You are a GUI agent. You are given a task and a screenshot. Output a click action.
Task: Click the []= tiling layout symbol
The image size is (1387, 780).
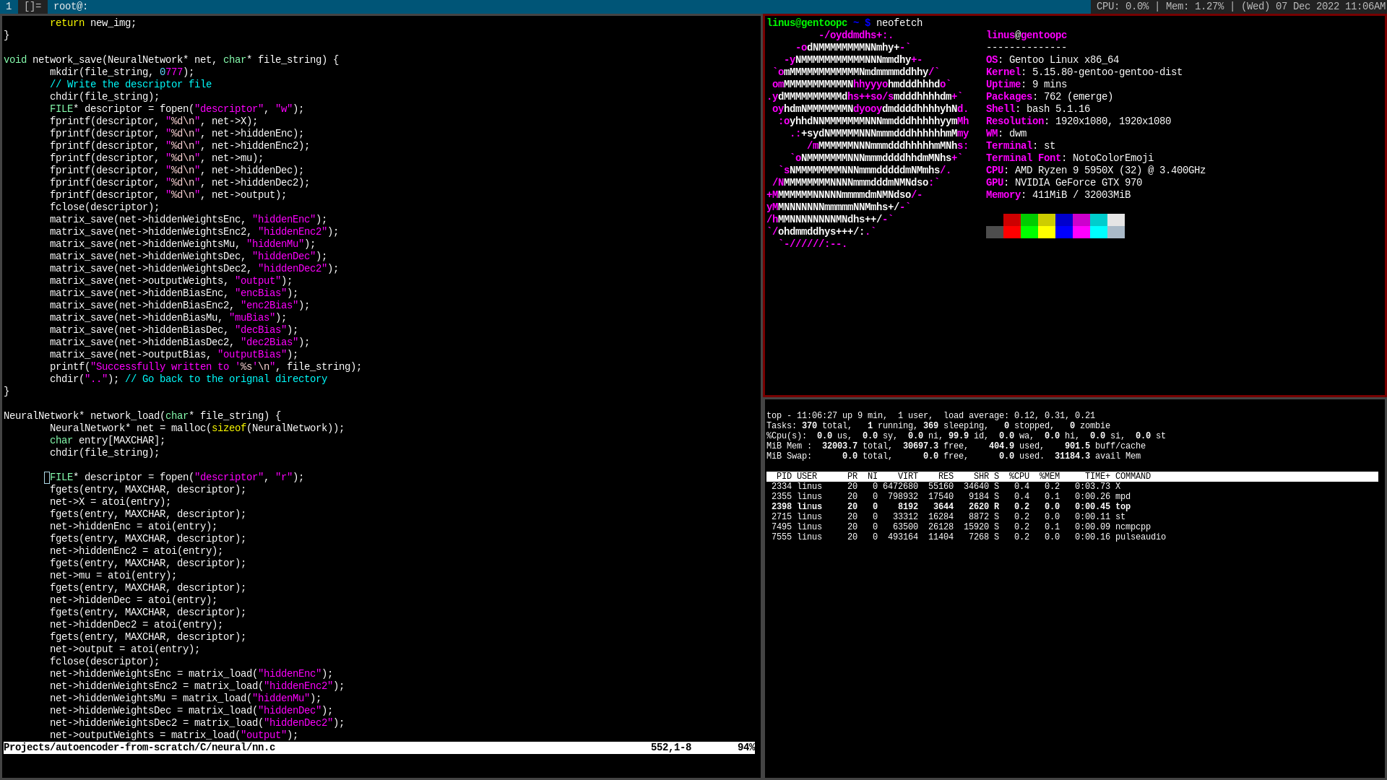pyautogui.click(x=33, y=6)
